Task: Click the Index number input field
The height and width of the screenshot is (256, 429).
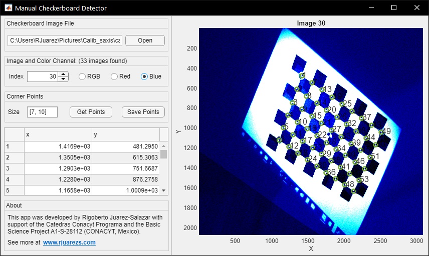Action: pyautogui.click(x=43, y=76)
